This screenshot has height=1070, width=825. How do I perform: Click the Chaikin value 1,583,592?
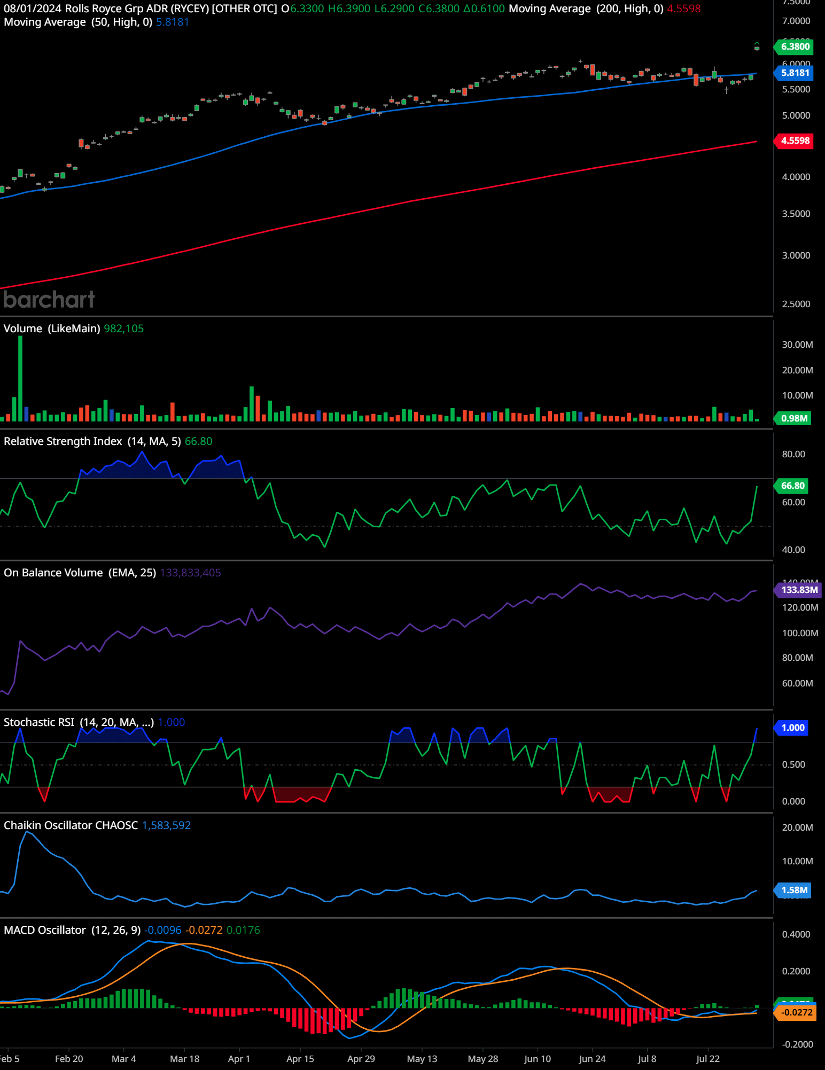[x=166, y=825]
